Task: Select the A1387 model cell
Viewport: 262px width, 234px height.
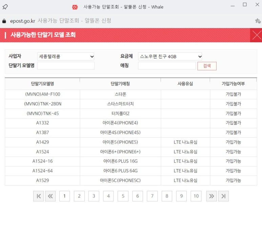Action: (42, 133)
